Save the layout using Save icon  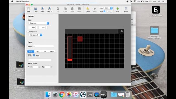pyautogui.click(x=43, y=10)
